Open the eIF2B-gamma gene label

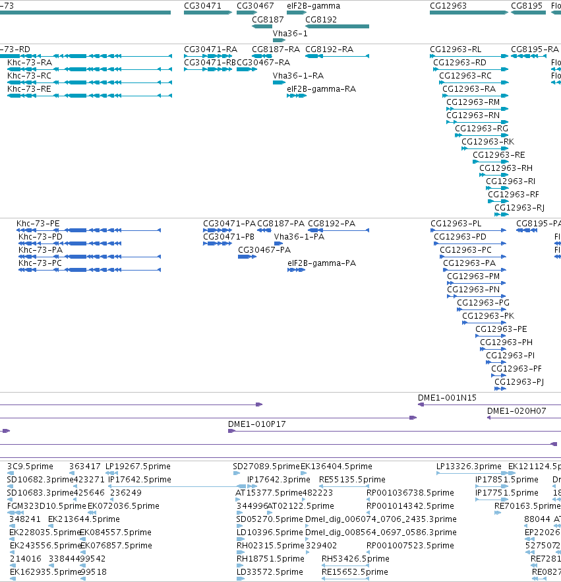313,6
